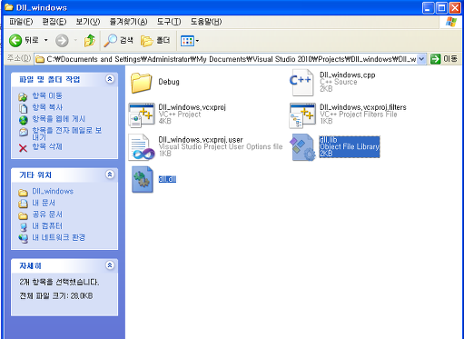The height and width of the screenshot is (339, 464).
Task: Select the Dll_windows.cpp C++ file icon
Action: click(301, 83)
